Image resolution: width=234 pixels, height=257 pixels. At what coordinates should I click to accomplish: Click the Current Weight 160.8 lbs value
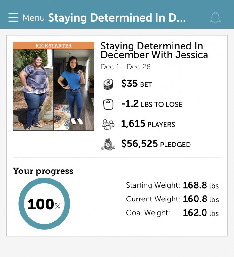pos(201,199)
